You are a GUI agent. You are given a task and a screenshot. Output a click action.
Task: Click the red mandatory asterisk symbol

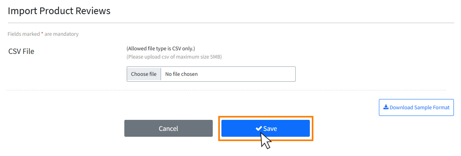click(x=42, y=33)
